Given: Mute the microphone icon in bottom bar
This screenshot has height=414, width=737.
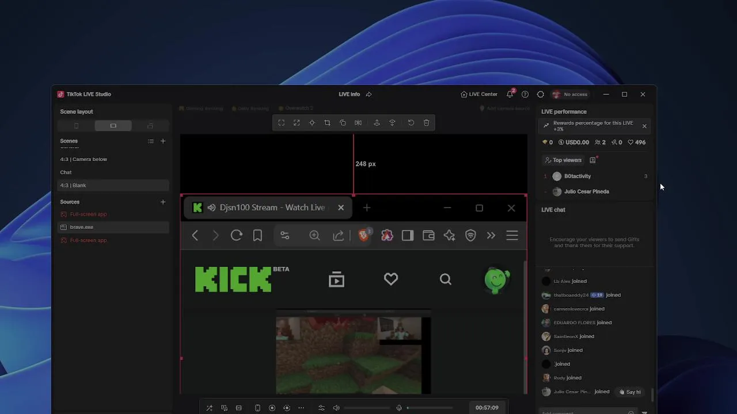Looking at the screenshot, I should pyautogui.click(x=398, y=408).
